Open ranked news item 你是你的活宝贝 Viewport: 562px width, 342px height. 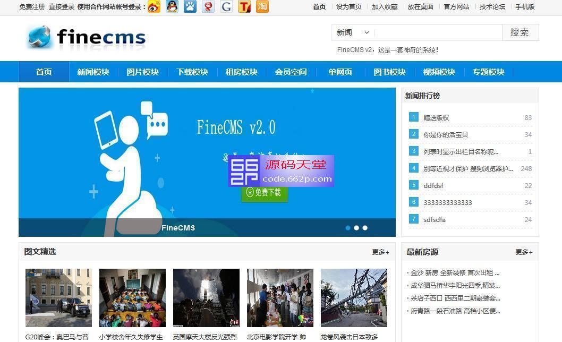446,134
